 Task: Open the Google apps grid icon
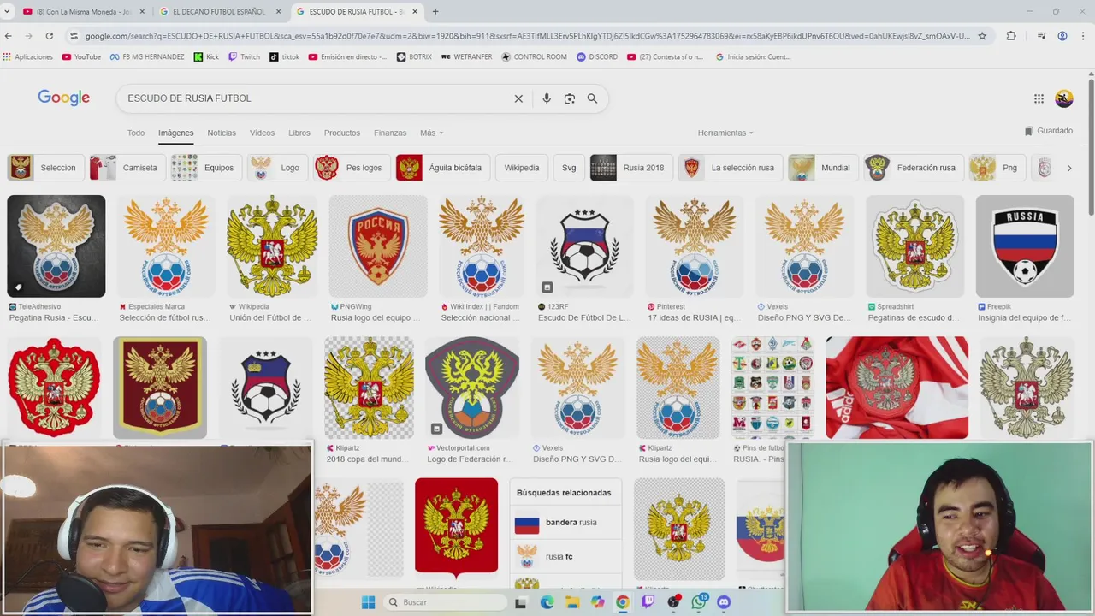1039,98
